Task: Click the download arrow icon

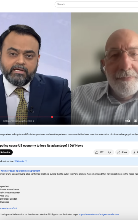Action: [134, 152]
